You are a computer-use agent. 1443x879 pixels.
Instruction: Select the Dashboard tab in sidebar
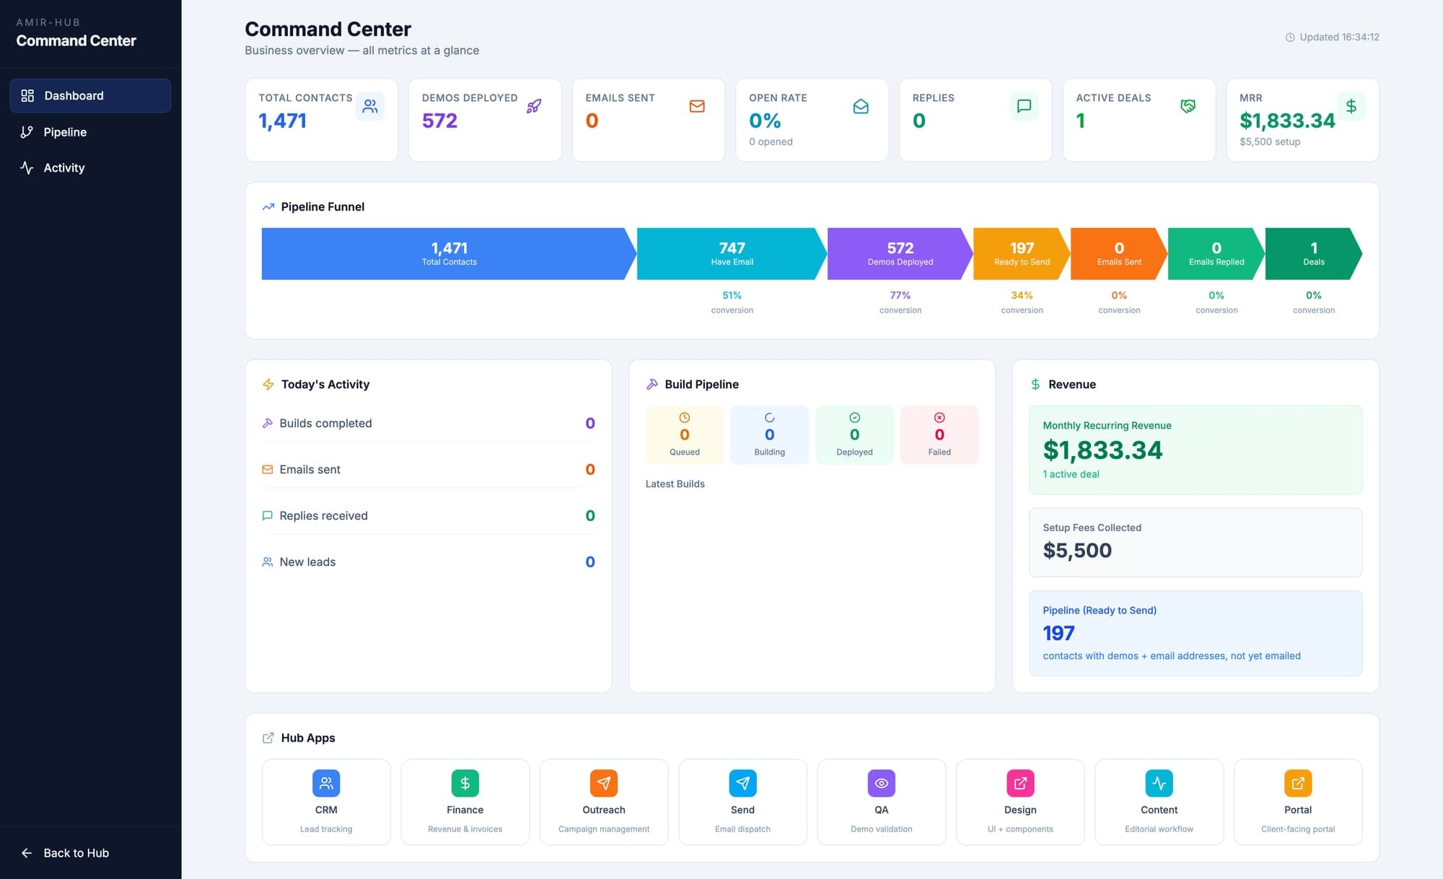coord(74,95)
